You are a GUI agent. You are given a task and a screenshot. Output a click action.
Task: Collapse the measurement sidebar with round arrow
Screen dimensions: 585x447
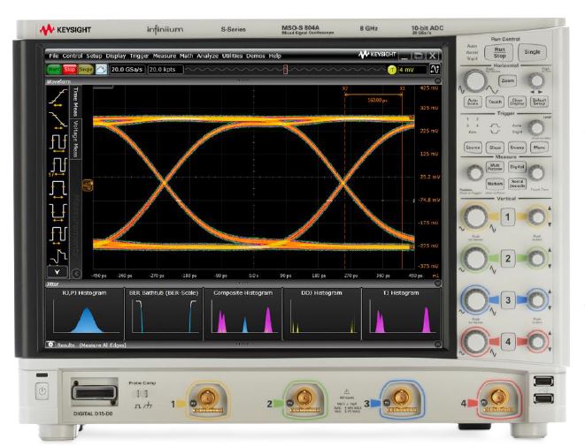[76, 274]
